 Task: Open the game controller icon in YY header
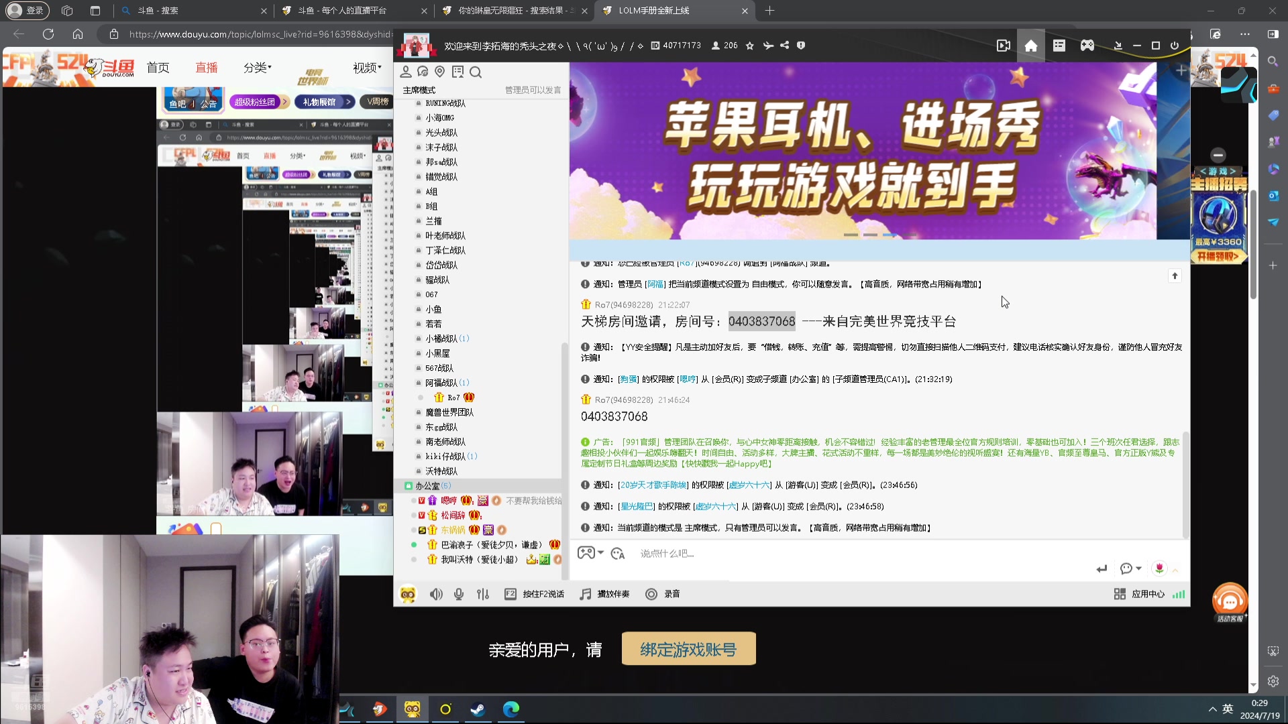pyautogui.click(x=1087, y=46)
